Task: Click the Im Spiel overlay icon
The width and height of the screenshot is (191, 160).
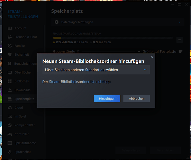Action: 10,116
